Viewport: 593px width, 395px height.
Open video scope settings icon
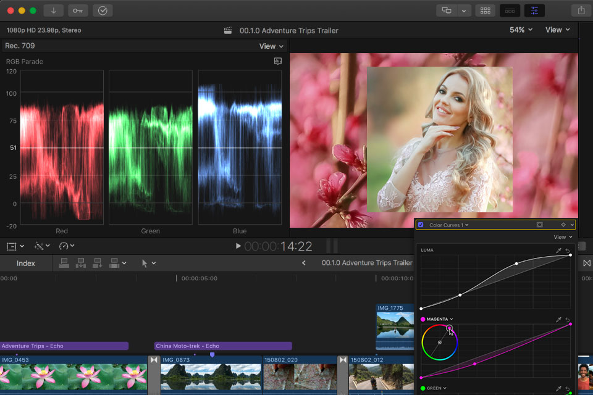tap(278, 61)
